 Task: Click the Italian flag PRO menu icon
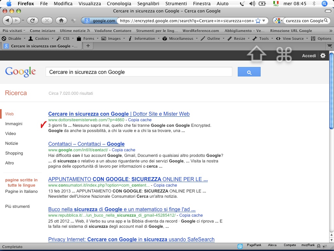pyautogui.click(x=276, y=4)
